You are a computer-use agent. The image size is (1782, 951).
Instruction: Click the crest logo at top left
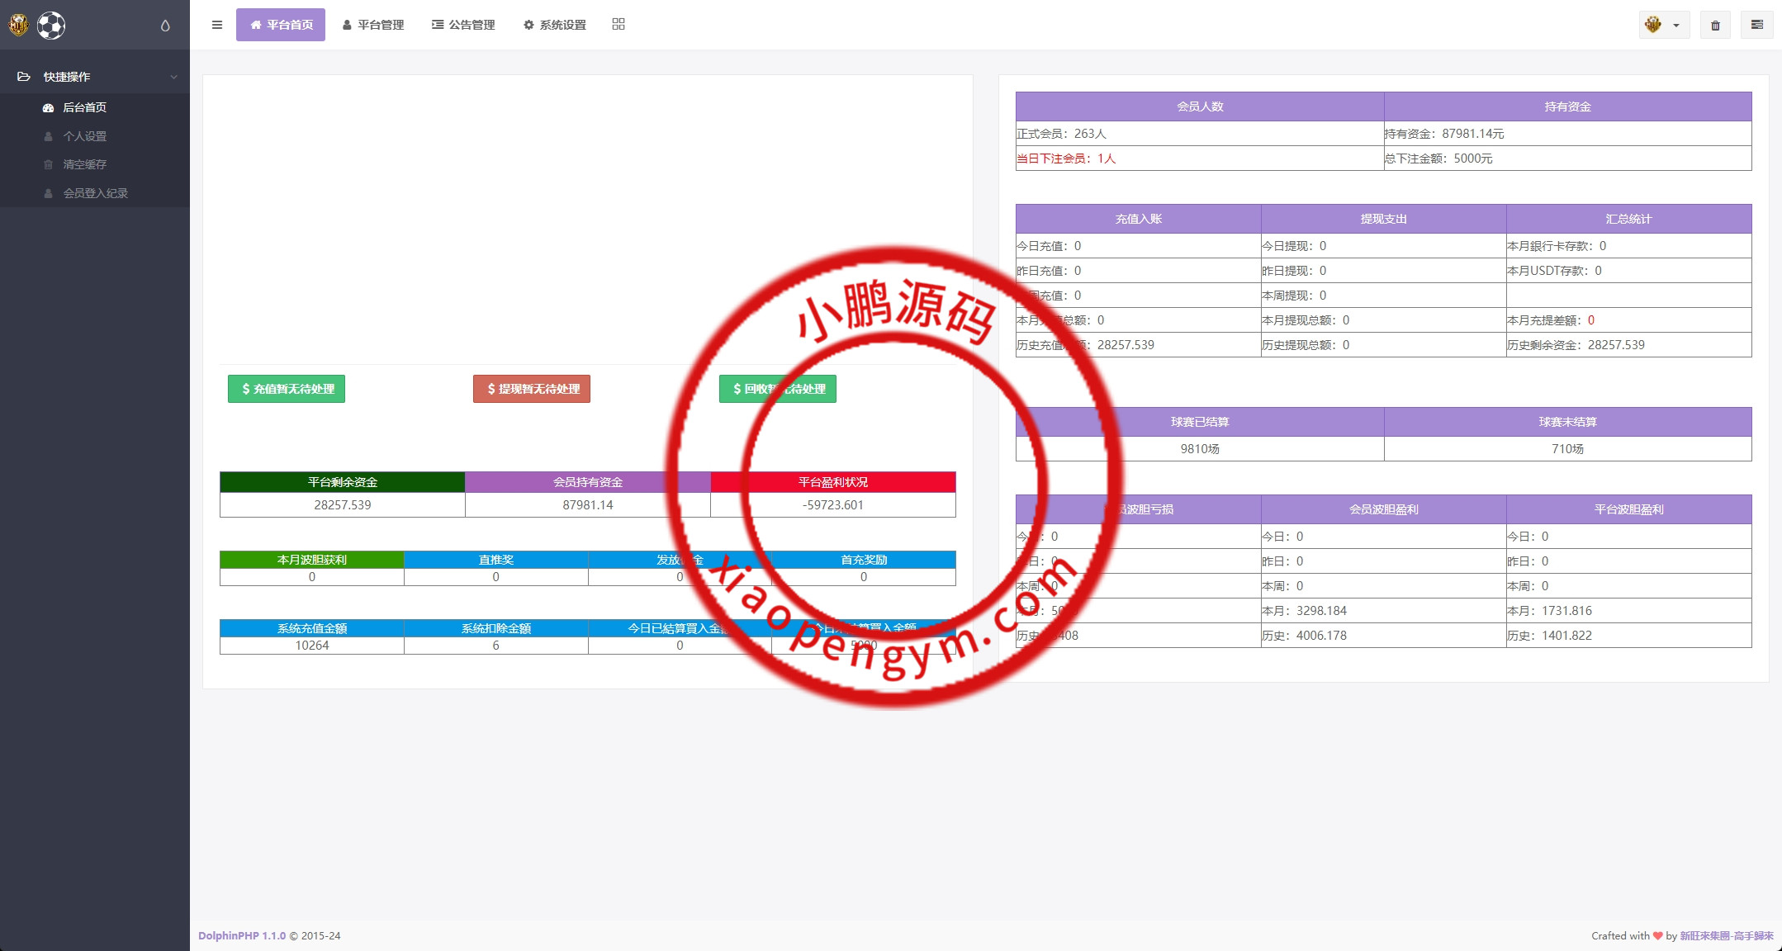(x=18, y=26)
